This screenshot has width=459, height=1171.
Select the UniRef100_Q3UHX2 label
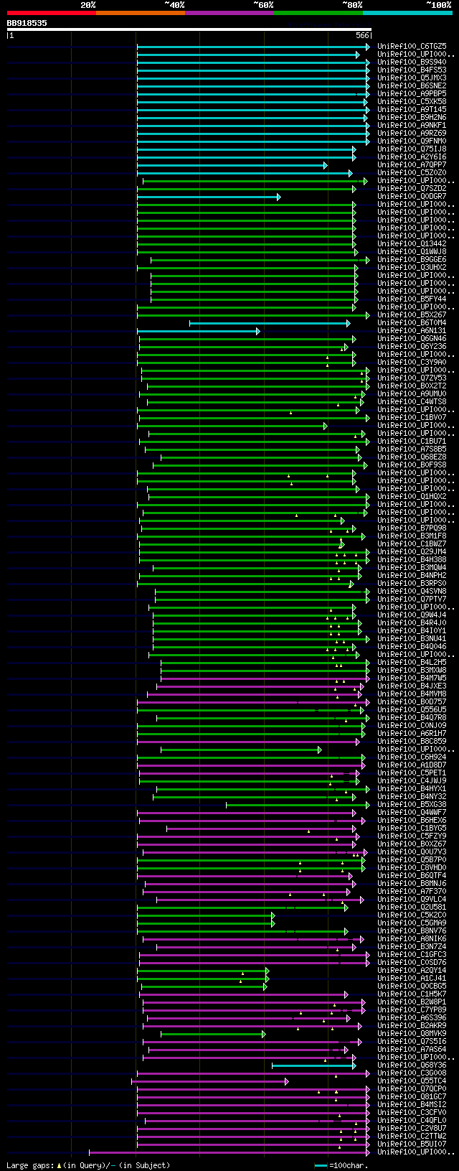coord(412,267)
